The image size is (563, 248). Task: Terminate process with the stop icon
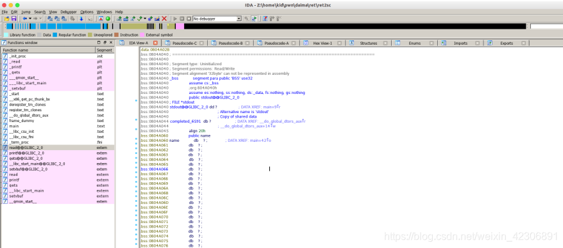point(189,19)
